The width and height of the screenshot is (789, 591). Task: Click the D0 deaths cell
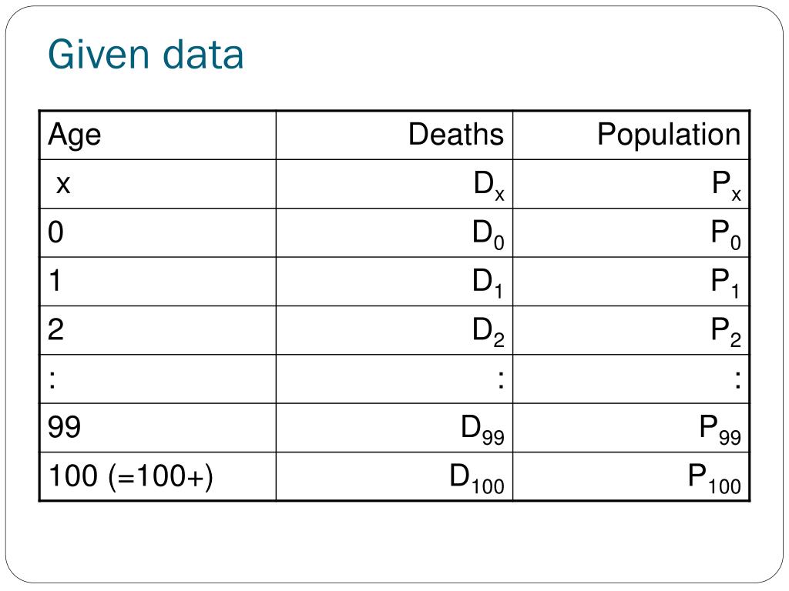click(x=394, y=232)
